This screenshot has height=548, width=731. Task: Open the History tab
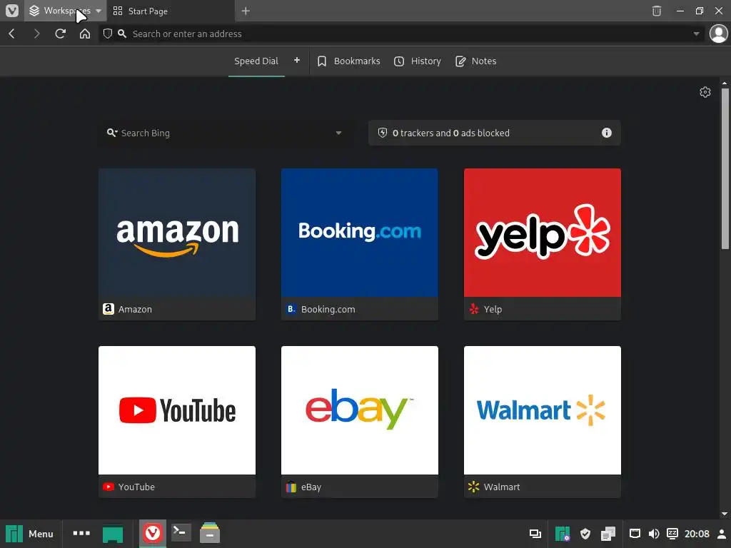tap(417, 61)
